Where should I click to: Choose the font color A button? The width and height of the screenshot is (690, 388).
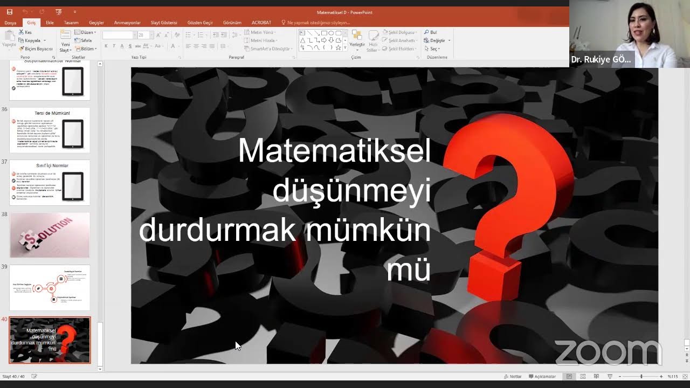(x=172, y=46)
